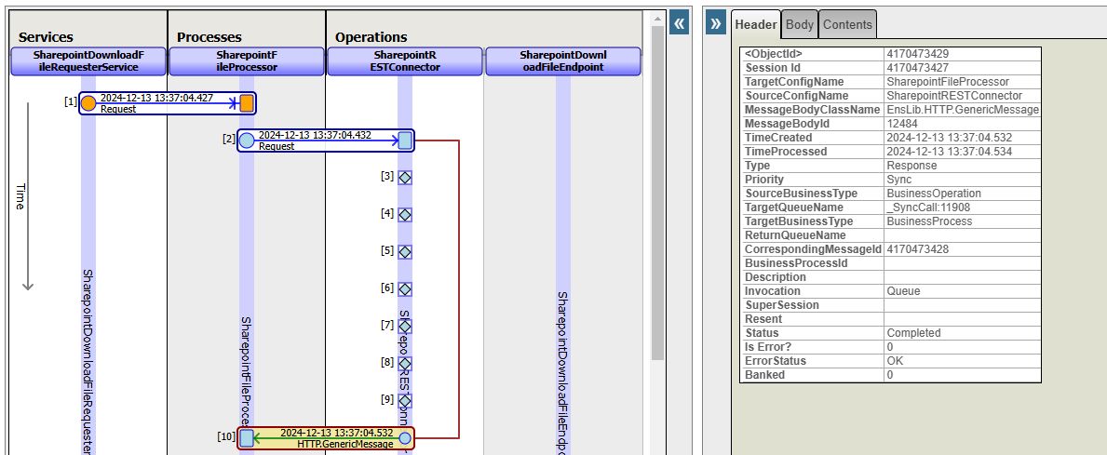The height and width of the screenshot is (455, 1107).
Task: Click the blue circle starting message 2
Action: (x=247, y=141)
